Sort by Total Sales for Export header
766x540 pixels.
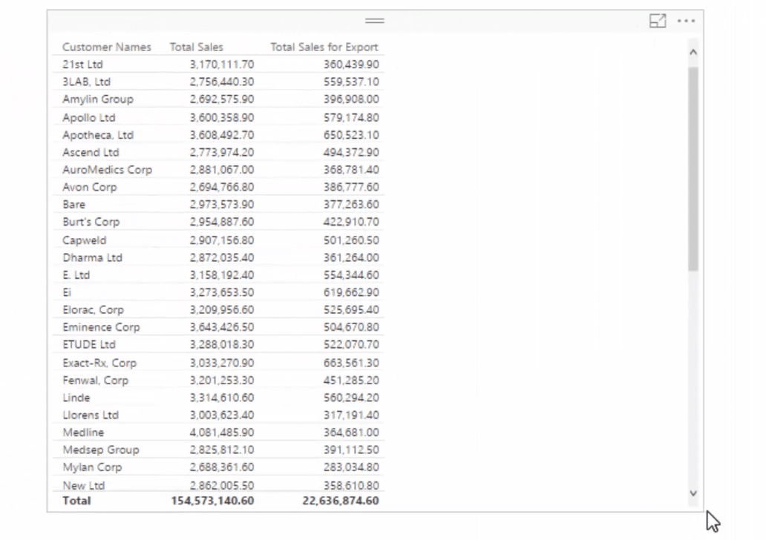(324, 47)
